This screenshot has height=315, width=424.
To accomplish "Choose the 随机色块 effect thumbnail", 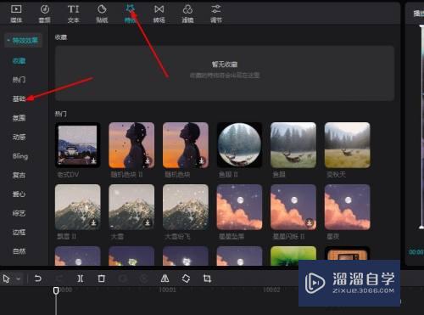I will [x=186, y=145].
